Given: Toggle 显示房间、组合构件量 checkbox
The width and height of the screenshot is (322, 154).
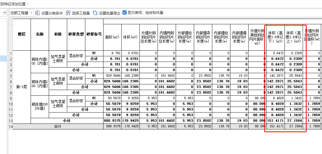Looking at the screenshot, I should [125, 13].
